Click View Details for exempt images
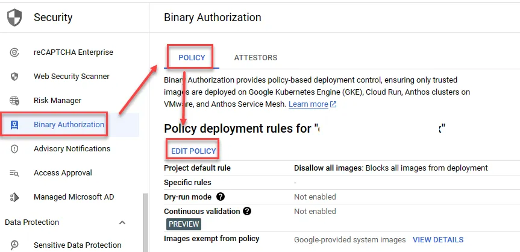520x252 pixels. click(x=438, y=240)
